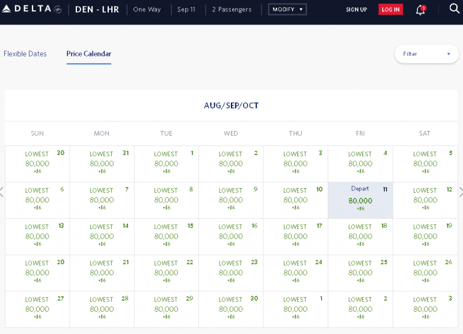Viewport: 463px width, 334px height.
Task: Go to next dates with right arrow
Action: click(461, 192)
